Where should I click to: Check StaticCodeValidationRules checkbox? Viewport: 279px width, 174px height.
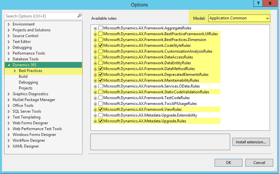tap(101, 92)
